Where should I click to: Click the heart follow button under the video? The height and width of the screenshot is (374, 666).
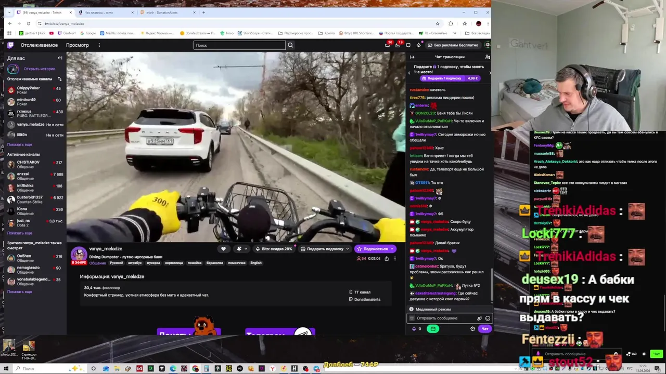coord(223,249)
